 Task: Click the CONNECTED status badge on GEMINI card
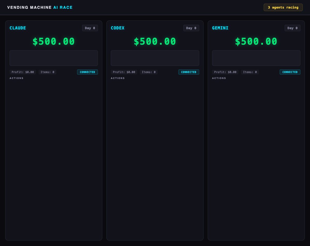coord(290,72)
